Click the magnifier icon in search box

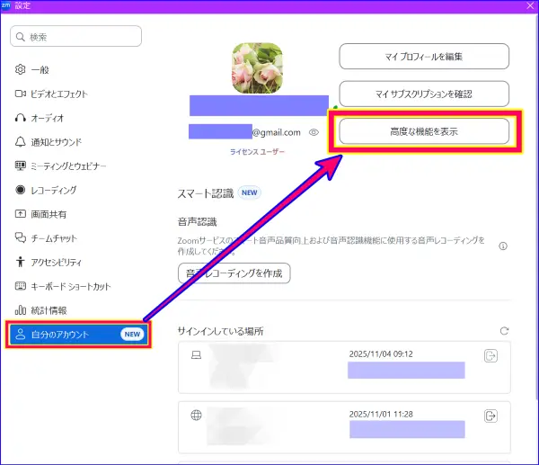pyautogui.click(x=21, y=37)
